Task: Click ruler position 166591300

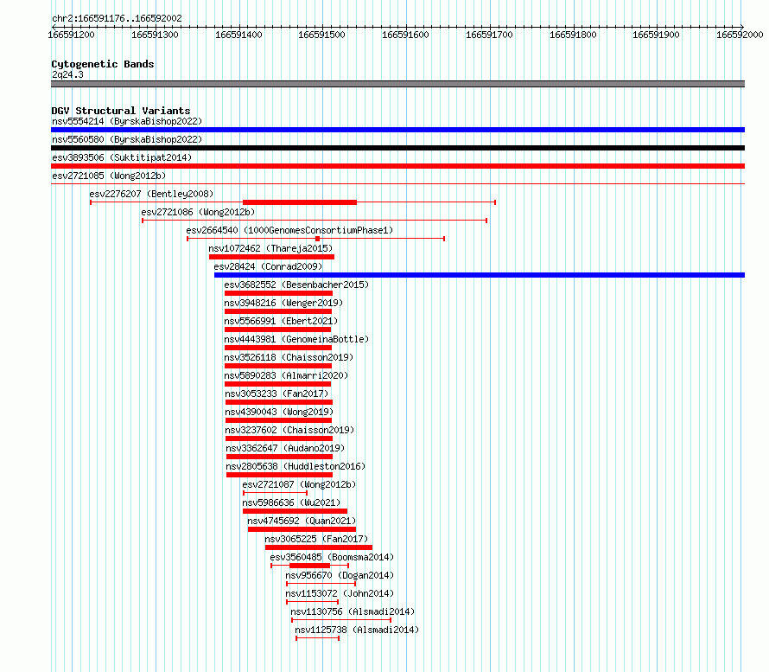Action: coord(155,35)
